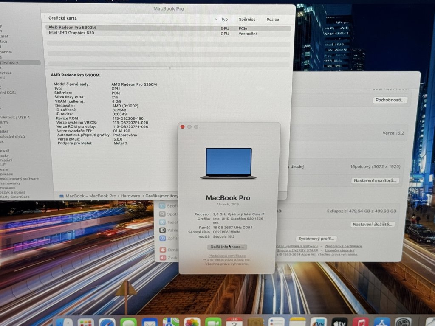Click Hardware in the path bar

(130, 196)
